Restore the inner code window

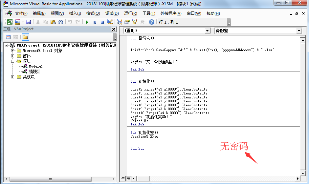297,13
